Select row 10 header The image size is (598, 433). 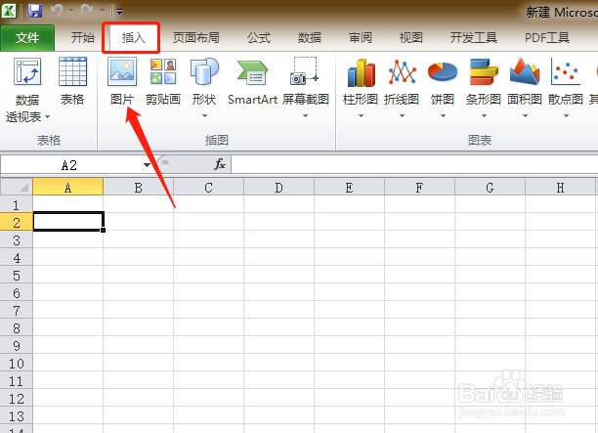(16, 363)
